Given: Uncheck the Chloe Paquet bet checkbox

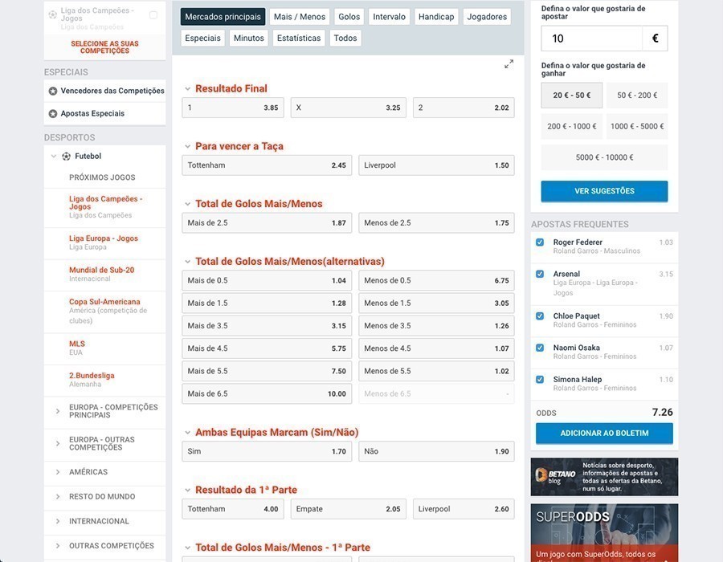Looking at the screenshot, I should [x=540, y=316].
